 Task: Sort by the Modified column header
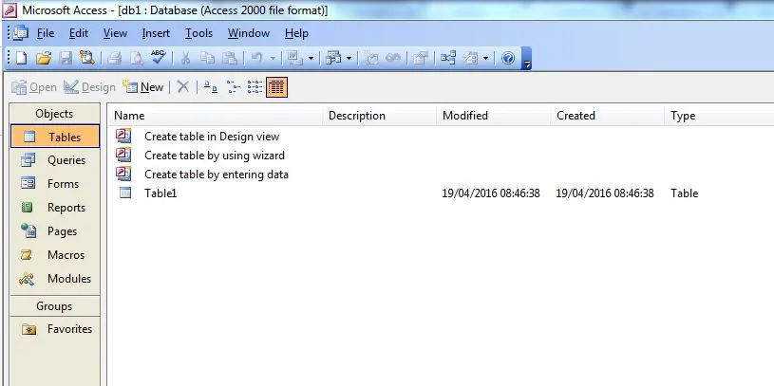click(494, 116)
